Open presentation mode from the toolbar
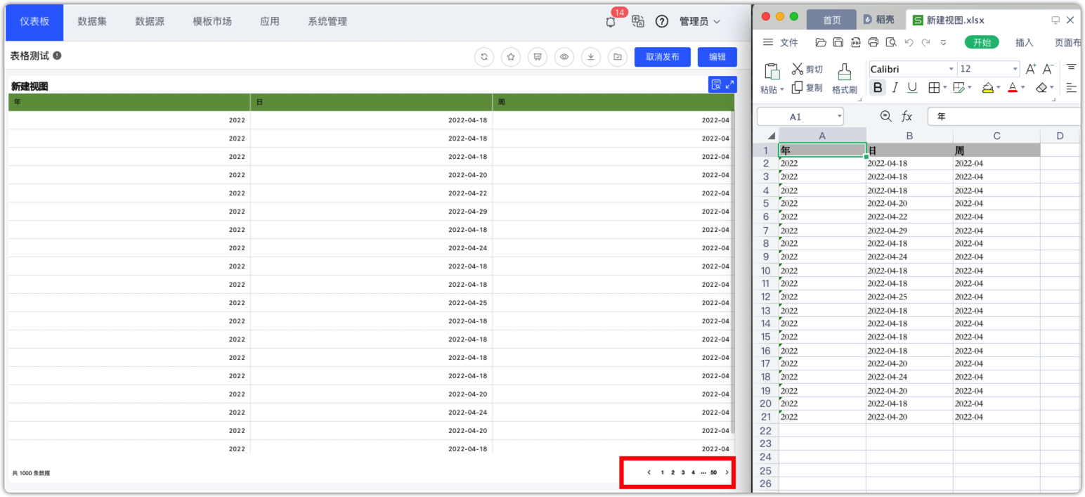This screenshot has width=1085, height=497. (x=537, y=57)
